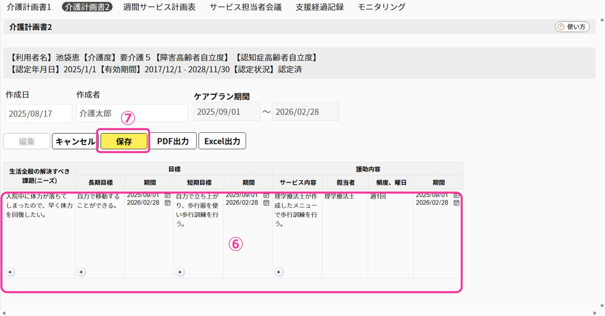Save the care plan with 保存

coord(124,141)
